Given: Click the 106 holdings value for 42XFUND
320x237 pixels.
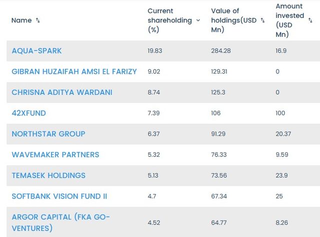Looking at the screenshot, I should pyautogui.click(x=216, y=113).
